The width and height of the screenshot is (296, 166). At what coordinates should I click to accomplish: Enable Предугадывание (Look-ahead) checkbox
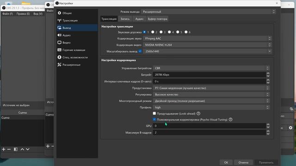(x=154, y=113)
